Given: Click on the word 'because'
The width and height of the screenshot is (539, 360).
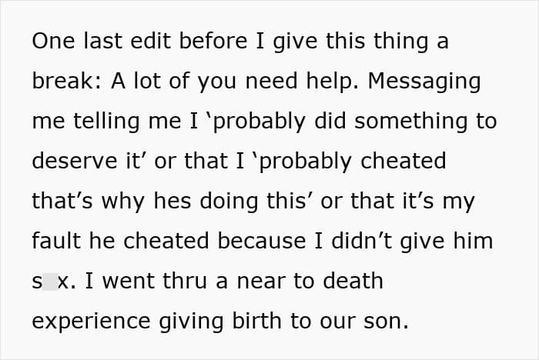Looking at the screenshot, I should point(262,241).
